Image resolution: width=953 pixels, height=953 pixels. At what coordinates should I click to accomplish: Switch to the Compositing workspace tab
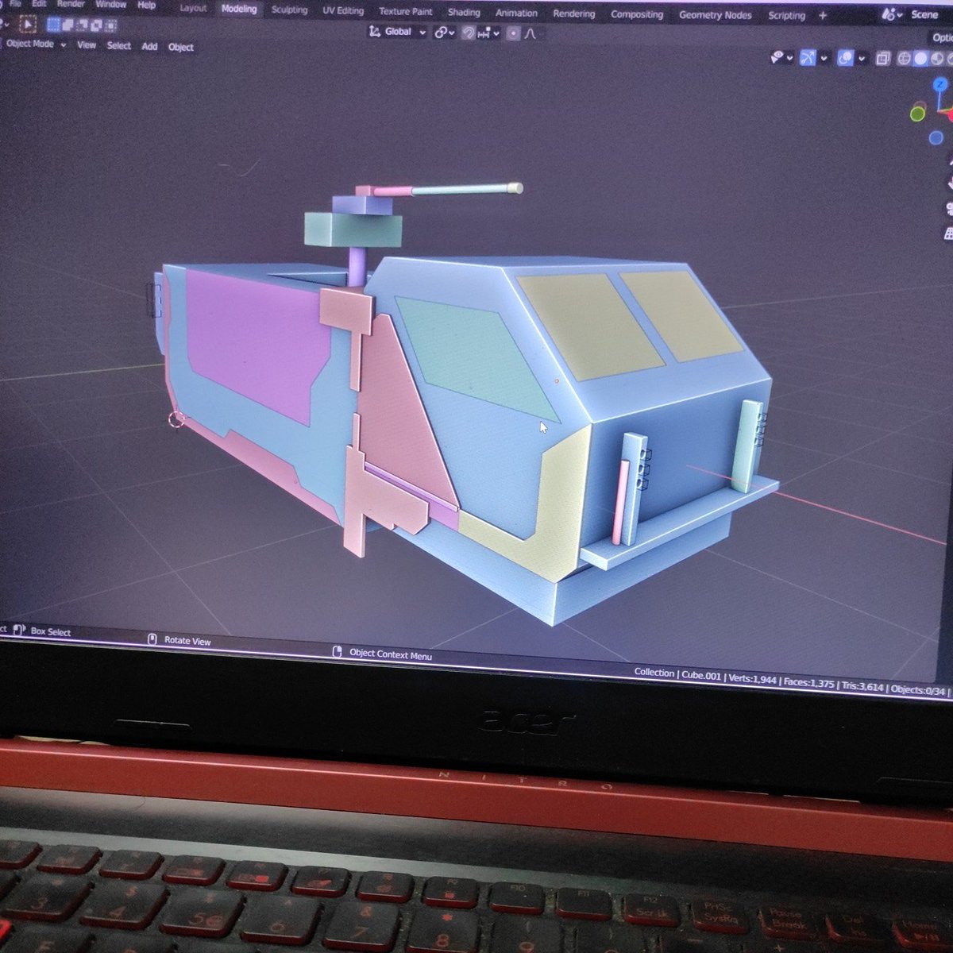tap(637, 14)
